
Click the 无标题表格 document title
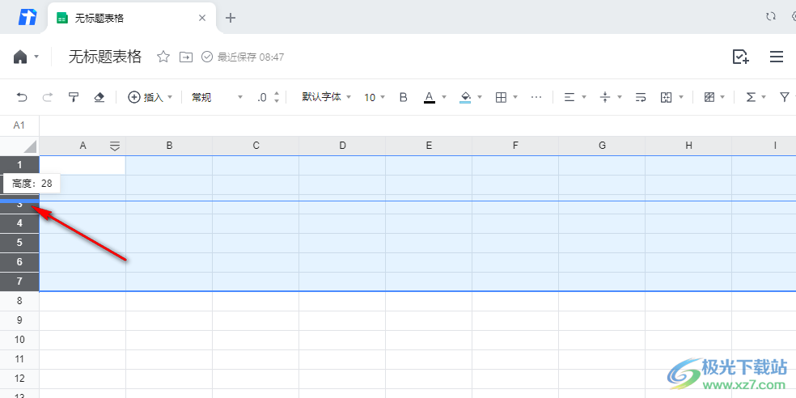point(105,57)
